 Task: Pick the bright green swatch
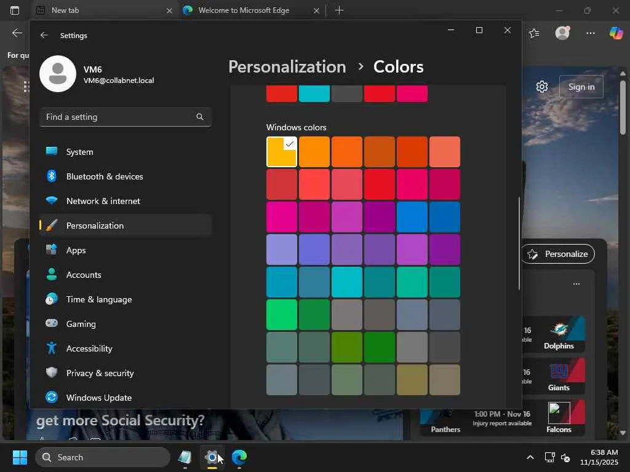[282, 315]
